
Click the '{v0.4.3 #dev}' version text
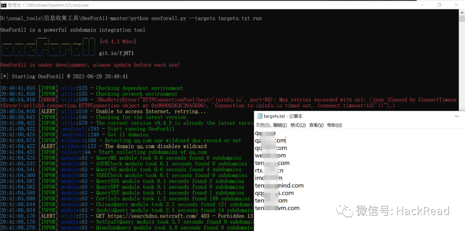(118, 41)
